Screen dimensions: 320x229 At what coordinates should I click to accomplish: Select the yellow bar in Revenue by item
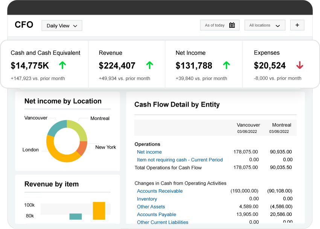99,210
